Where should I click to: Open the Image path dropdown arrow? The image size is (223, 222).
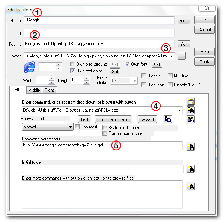tap(172, 56)
